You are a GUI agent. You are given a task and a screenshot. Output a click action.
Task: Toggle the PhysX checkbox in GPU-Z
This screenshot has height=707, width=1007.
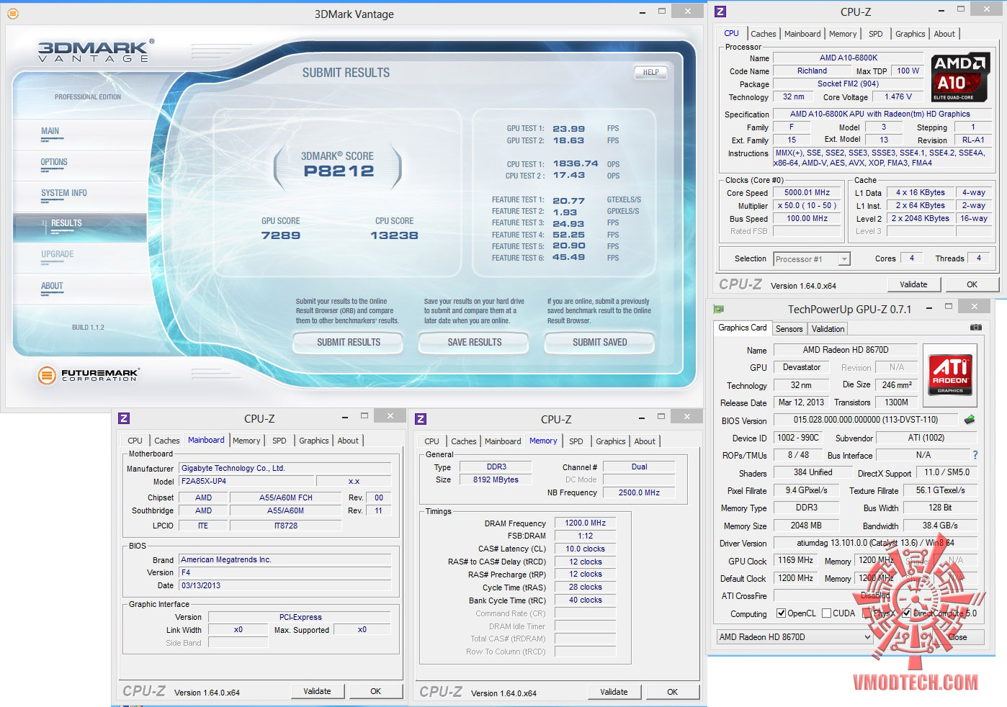tap(867, 613)
